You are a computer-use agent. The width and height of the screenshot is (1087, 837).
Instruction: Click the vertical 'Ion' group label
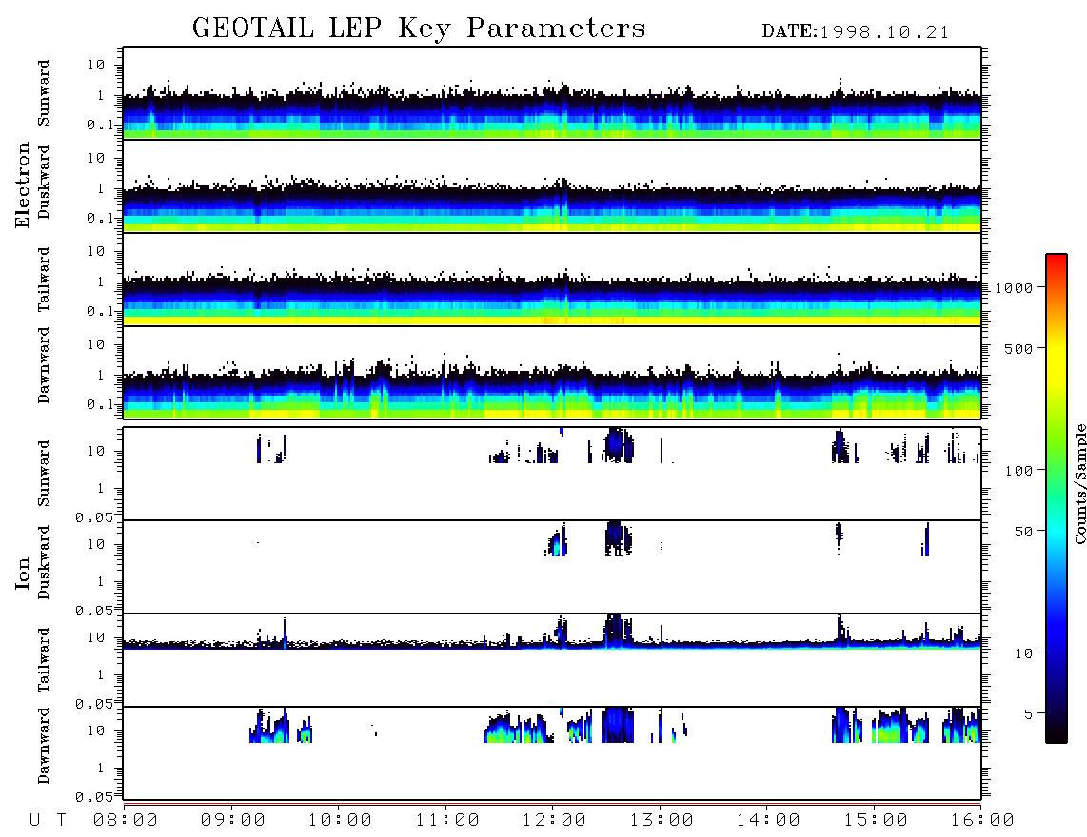[x=22, y=573]
